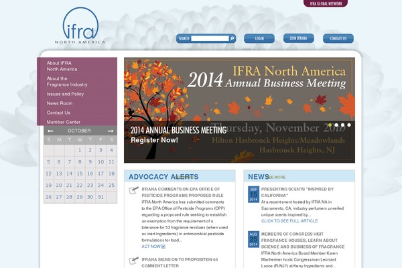Screen dimensions: 402x268
Task: Click the Contact Us header button
Action: tap(338, 38)
